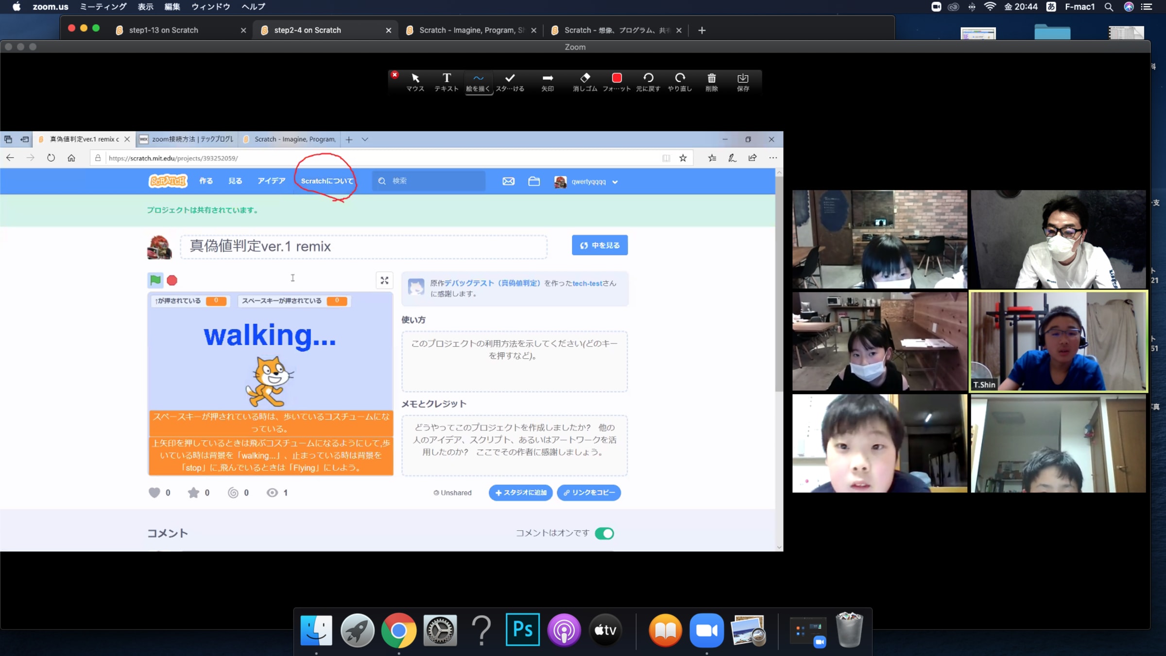Expand the qwertyqqqq account dropdown

615,182
